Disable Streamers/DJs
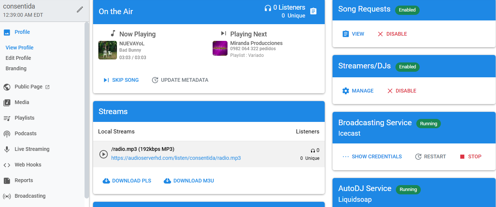 click(x=401, y=91)
